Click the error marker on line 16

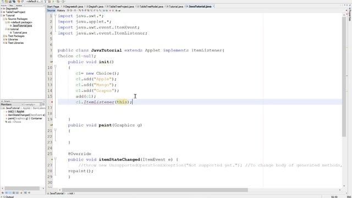coord(52,102)
